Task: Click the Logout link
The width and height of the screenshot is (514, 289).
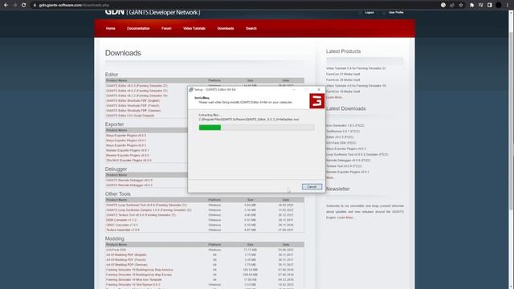Action: [x=369, y=13]
